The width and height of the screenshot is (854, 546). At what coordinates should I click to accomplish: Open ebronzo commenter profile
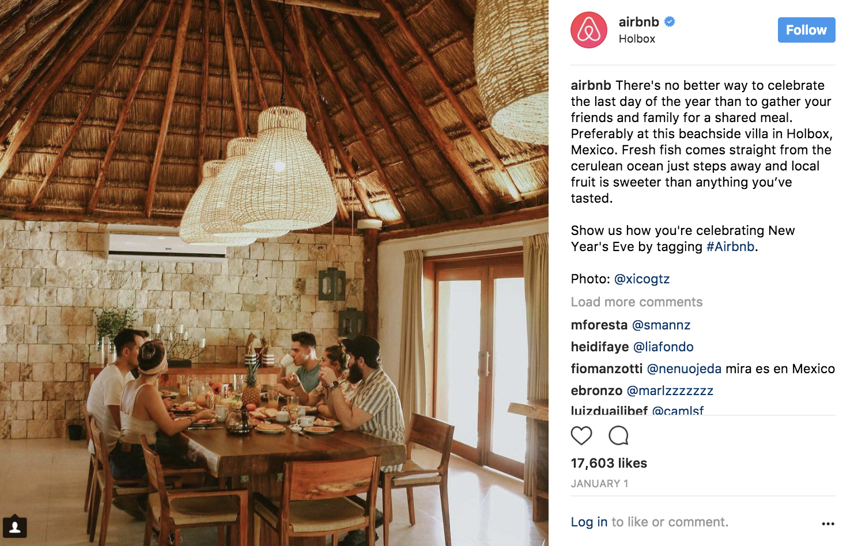click(x=596, y=390)
